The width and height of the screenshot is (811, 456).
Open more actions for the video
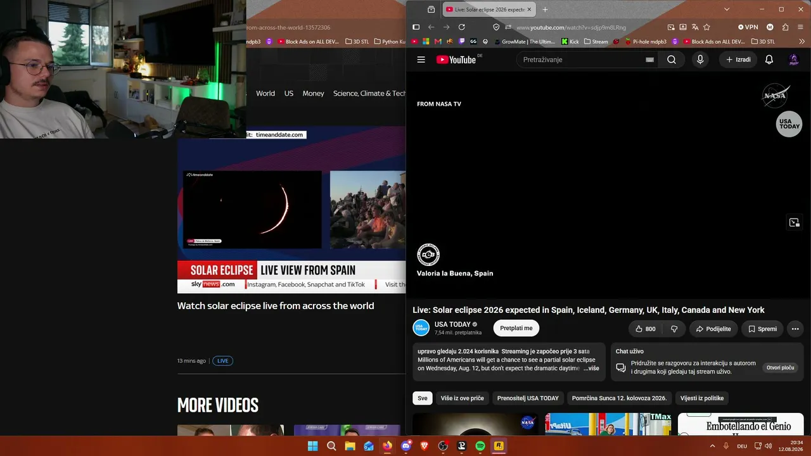coord(795,329)
